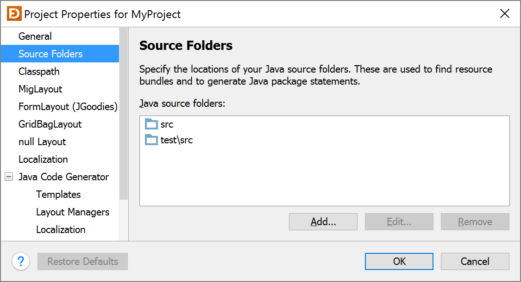Select FormLayout (JGoodies) in the sidebar
This screenshot has height=282, width=521.
[68, 106]
